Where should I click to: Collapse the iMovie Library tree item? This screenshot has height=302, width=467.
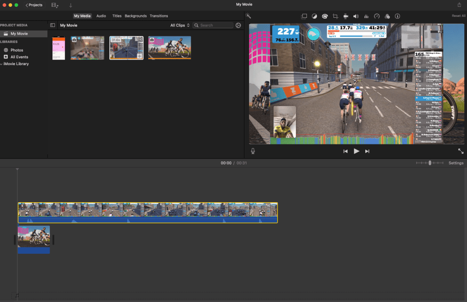point(2,64)
